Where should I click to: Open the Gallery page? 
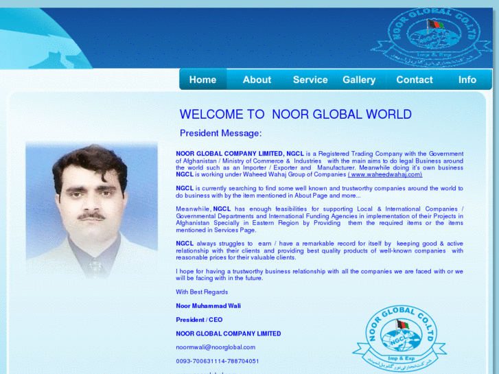[x=359, y=80]
